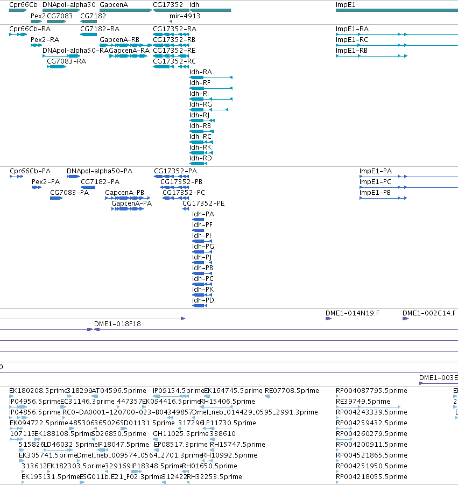Click the DME1-014N19.F clone label
458x485 pixels.
click(x=353, y=313)
